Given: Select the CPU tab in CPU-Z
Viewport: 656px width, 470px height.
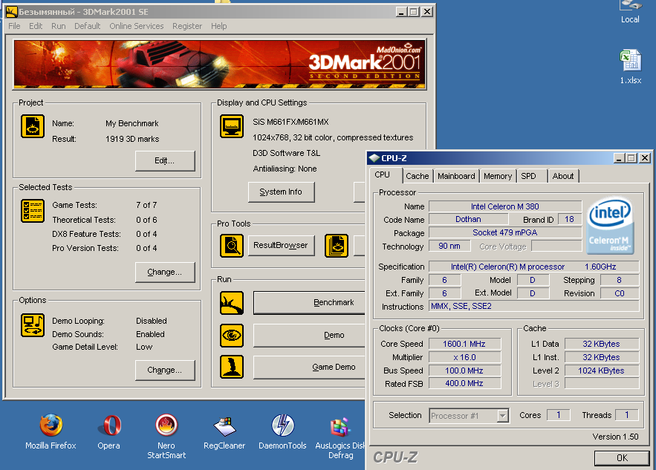Looking at the screenshot, I should [383, 174].
